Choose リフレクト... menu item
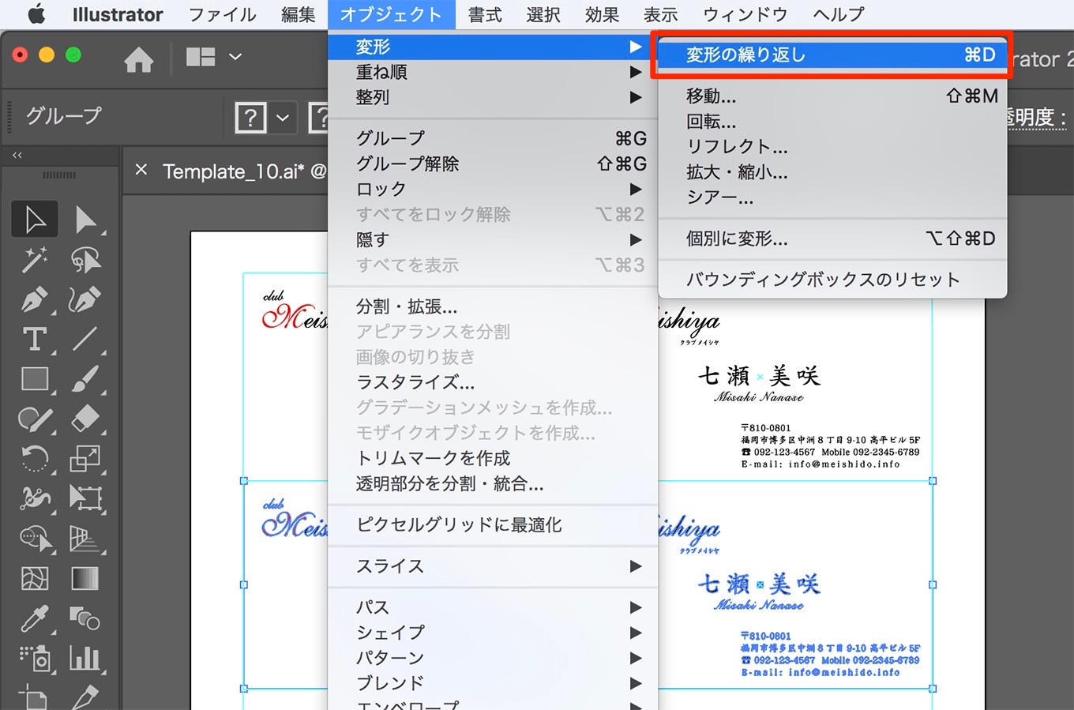Screen dimensions: 1074x710 (x=832, y=147)
